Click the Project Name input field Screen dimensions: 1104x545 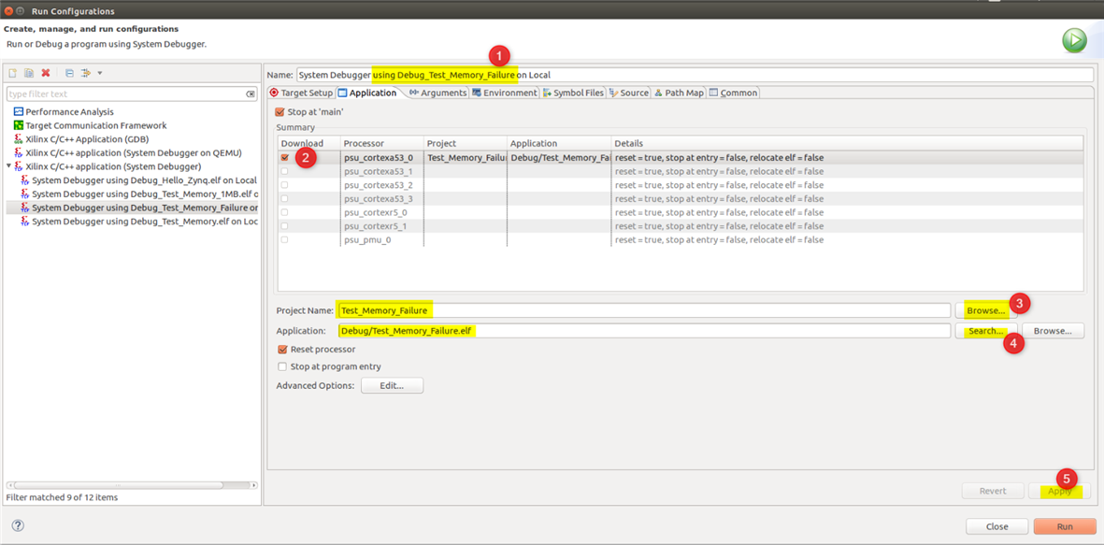643,310
